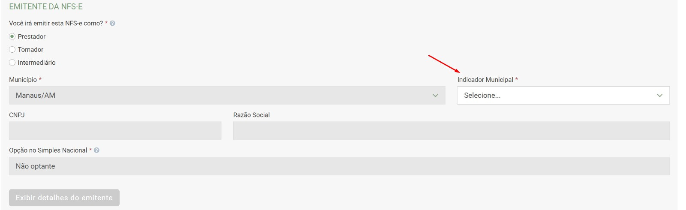Click the Intermediário label text
This screenshot has height=210, width=686.
[x=36, y=63]
